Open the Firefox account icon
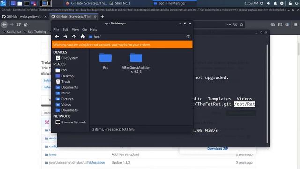Screen dimensions: 300x169 pos(287,25)
